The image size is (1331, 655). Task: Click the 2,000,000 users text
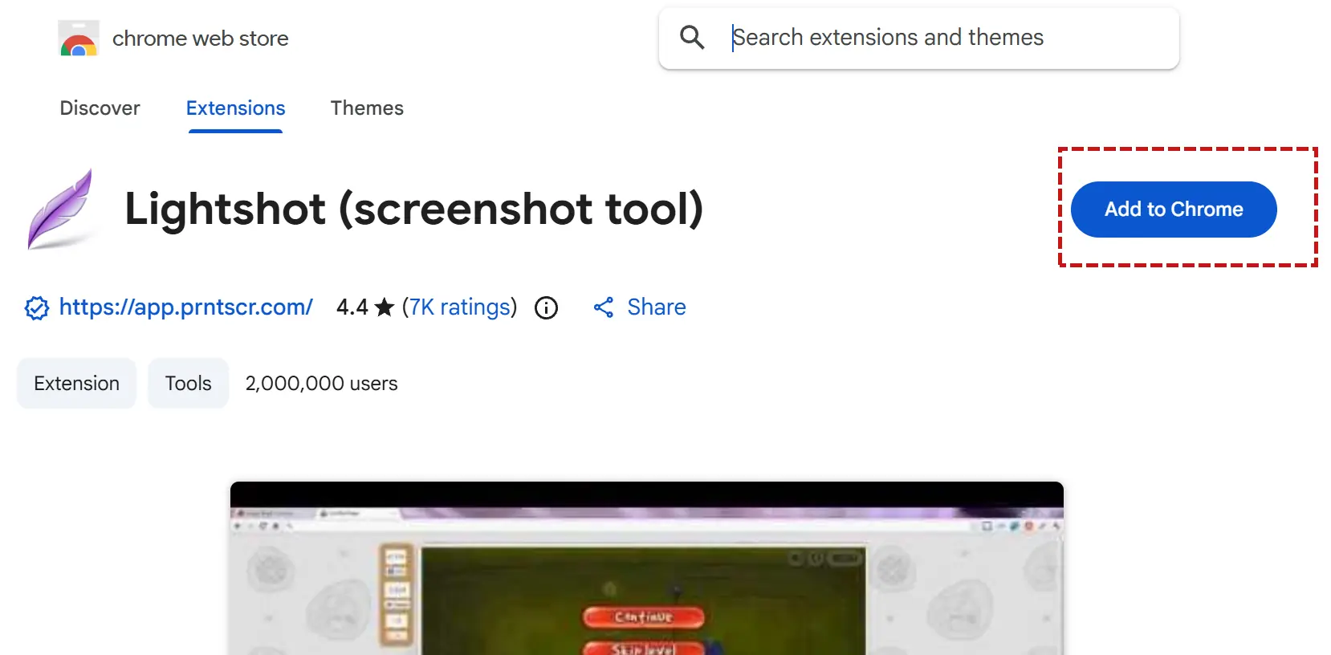tap(322, 384)
